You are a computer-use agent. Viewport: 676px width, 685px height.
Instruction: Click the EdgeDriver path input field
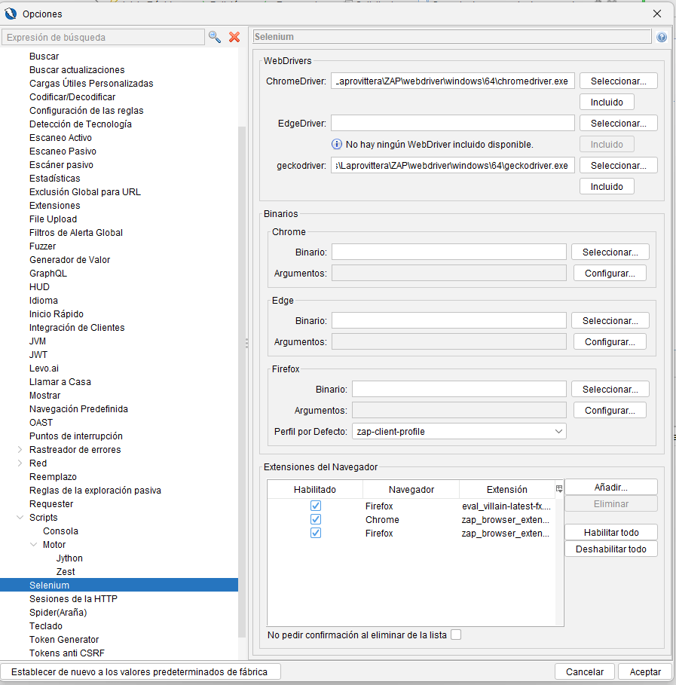452,123
